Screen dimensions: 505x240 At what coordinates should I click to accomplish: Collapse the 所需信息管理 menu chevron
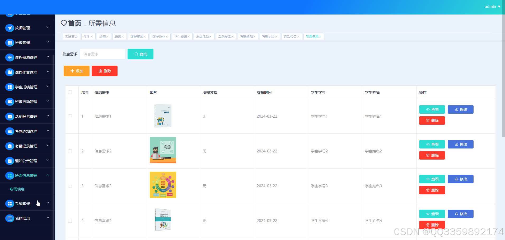click(48, 175)
